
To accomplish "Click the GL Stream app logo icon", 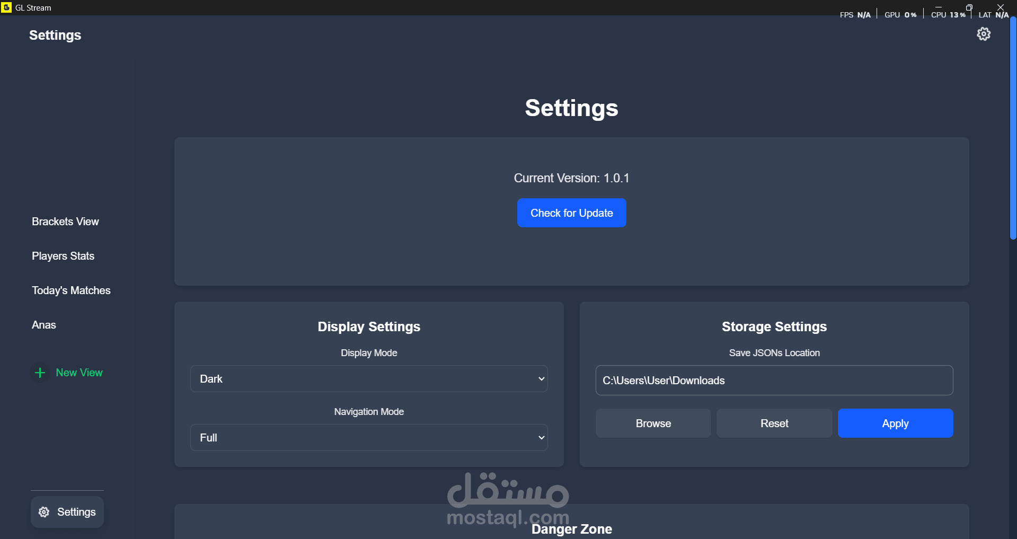I will pyautogui.click(x=6, y=7).
